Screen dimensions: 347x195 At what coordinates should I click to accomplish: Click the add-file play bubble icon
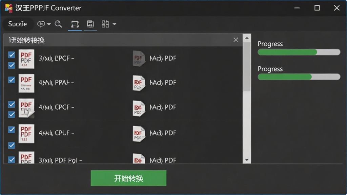click(41, 24)
